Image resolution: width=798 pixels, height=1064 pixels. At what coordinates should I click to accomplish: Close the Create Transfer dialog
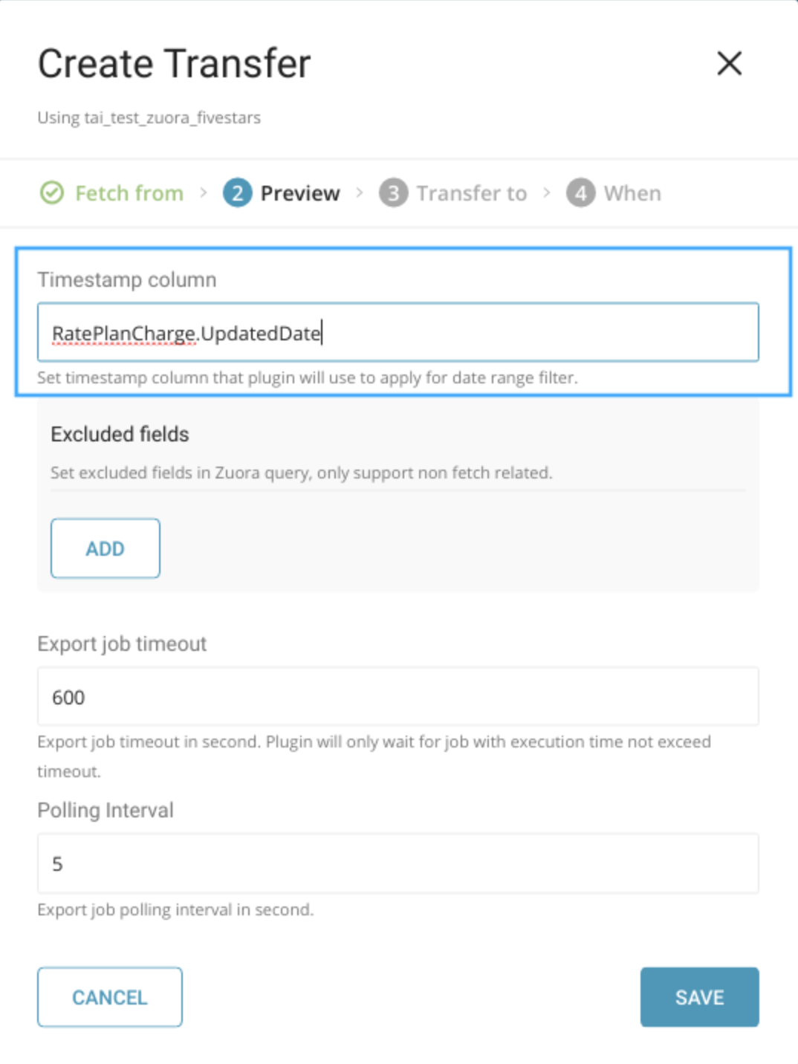729,63
